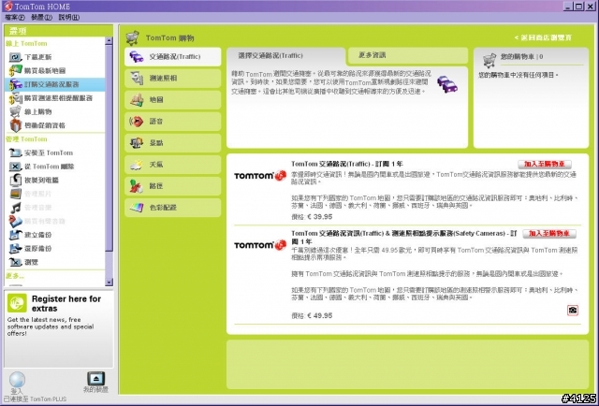
Task: Click the 我的裝置 my device eject icon
Action: 95,379
